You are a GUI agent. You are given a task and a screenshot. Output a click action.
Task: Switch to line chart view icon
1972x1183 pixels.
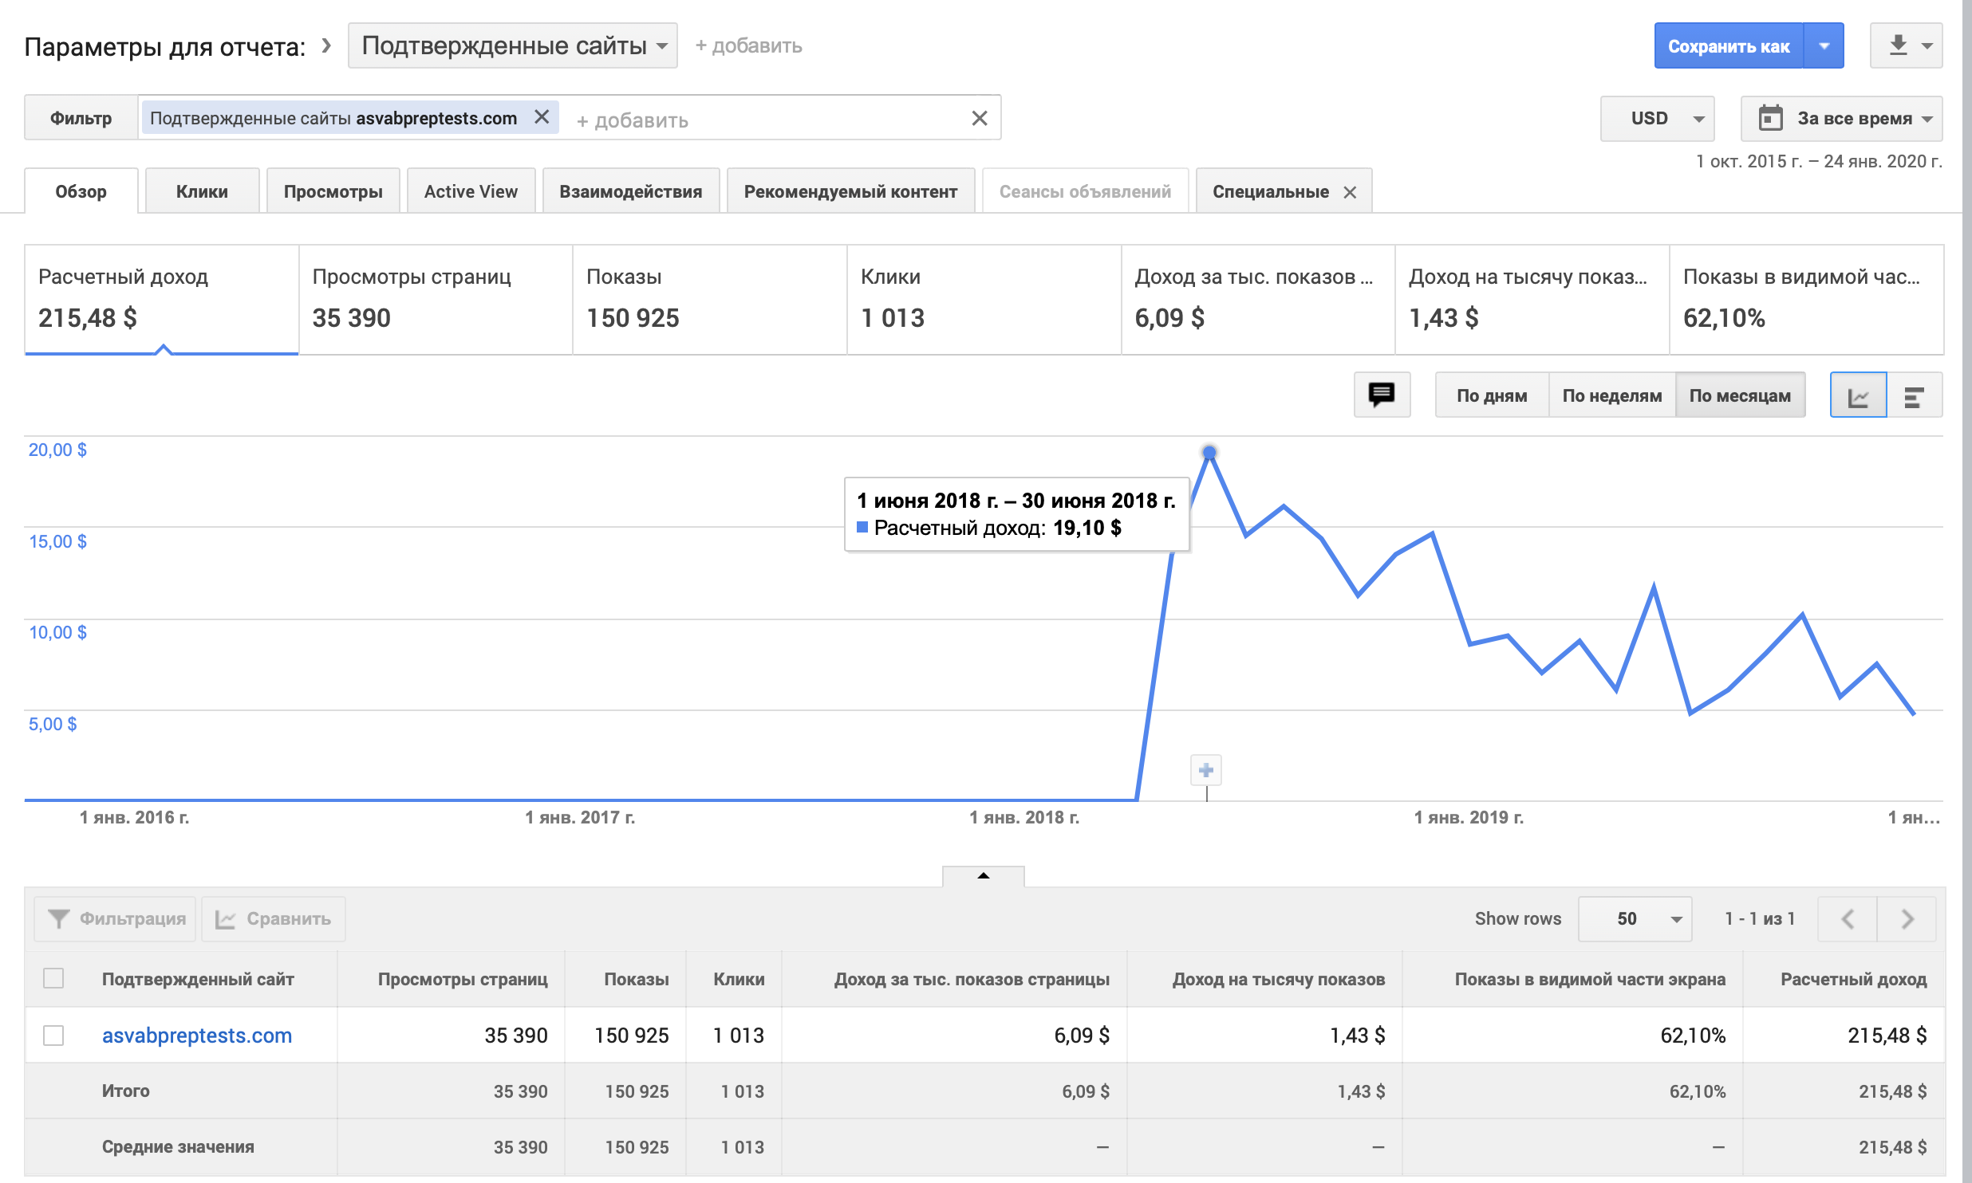1857,395
